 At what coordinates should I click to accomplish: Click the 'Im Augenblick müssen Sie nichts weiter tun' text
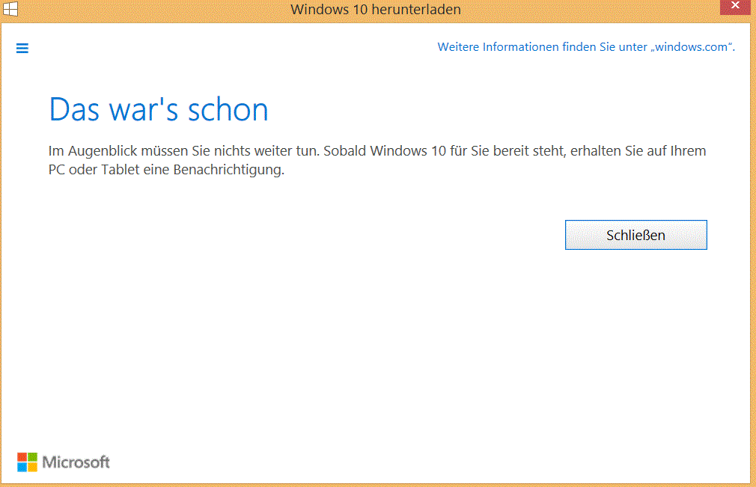pyautogui.click(x=183, y=151)
